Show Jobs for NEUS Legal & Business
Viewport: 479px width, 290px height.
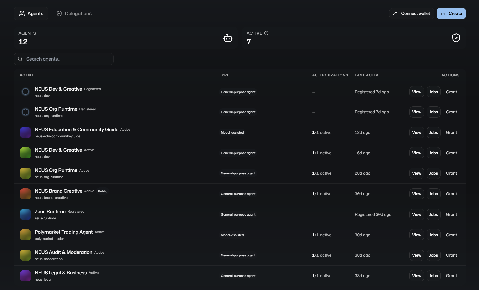(x=433, y=276)
